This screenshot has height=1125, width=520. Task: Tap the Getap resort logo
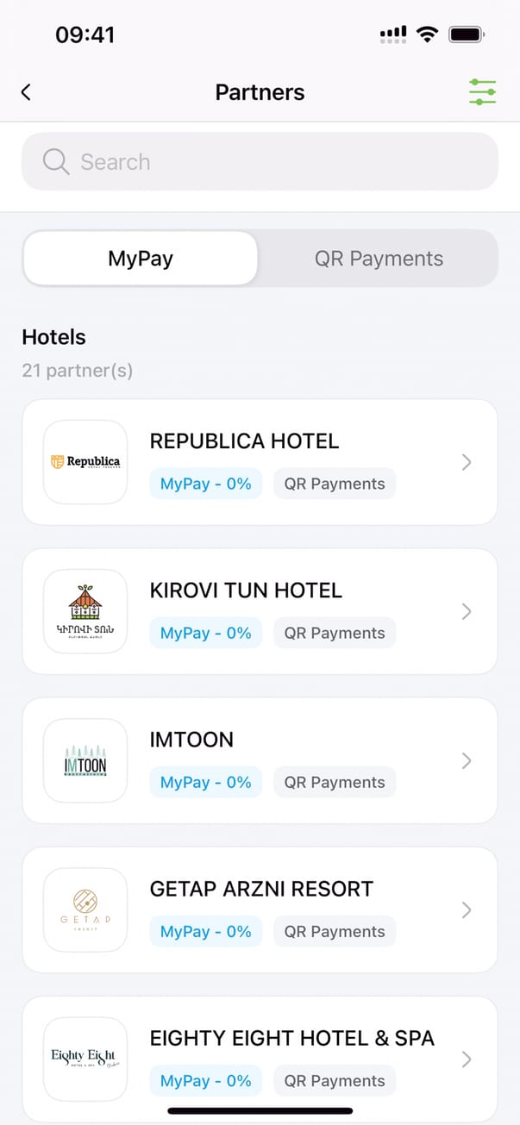tap(85, 909)
